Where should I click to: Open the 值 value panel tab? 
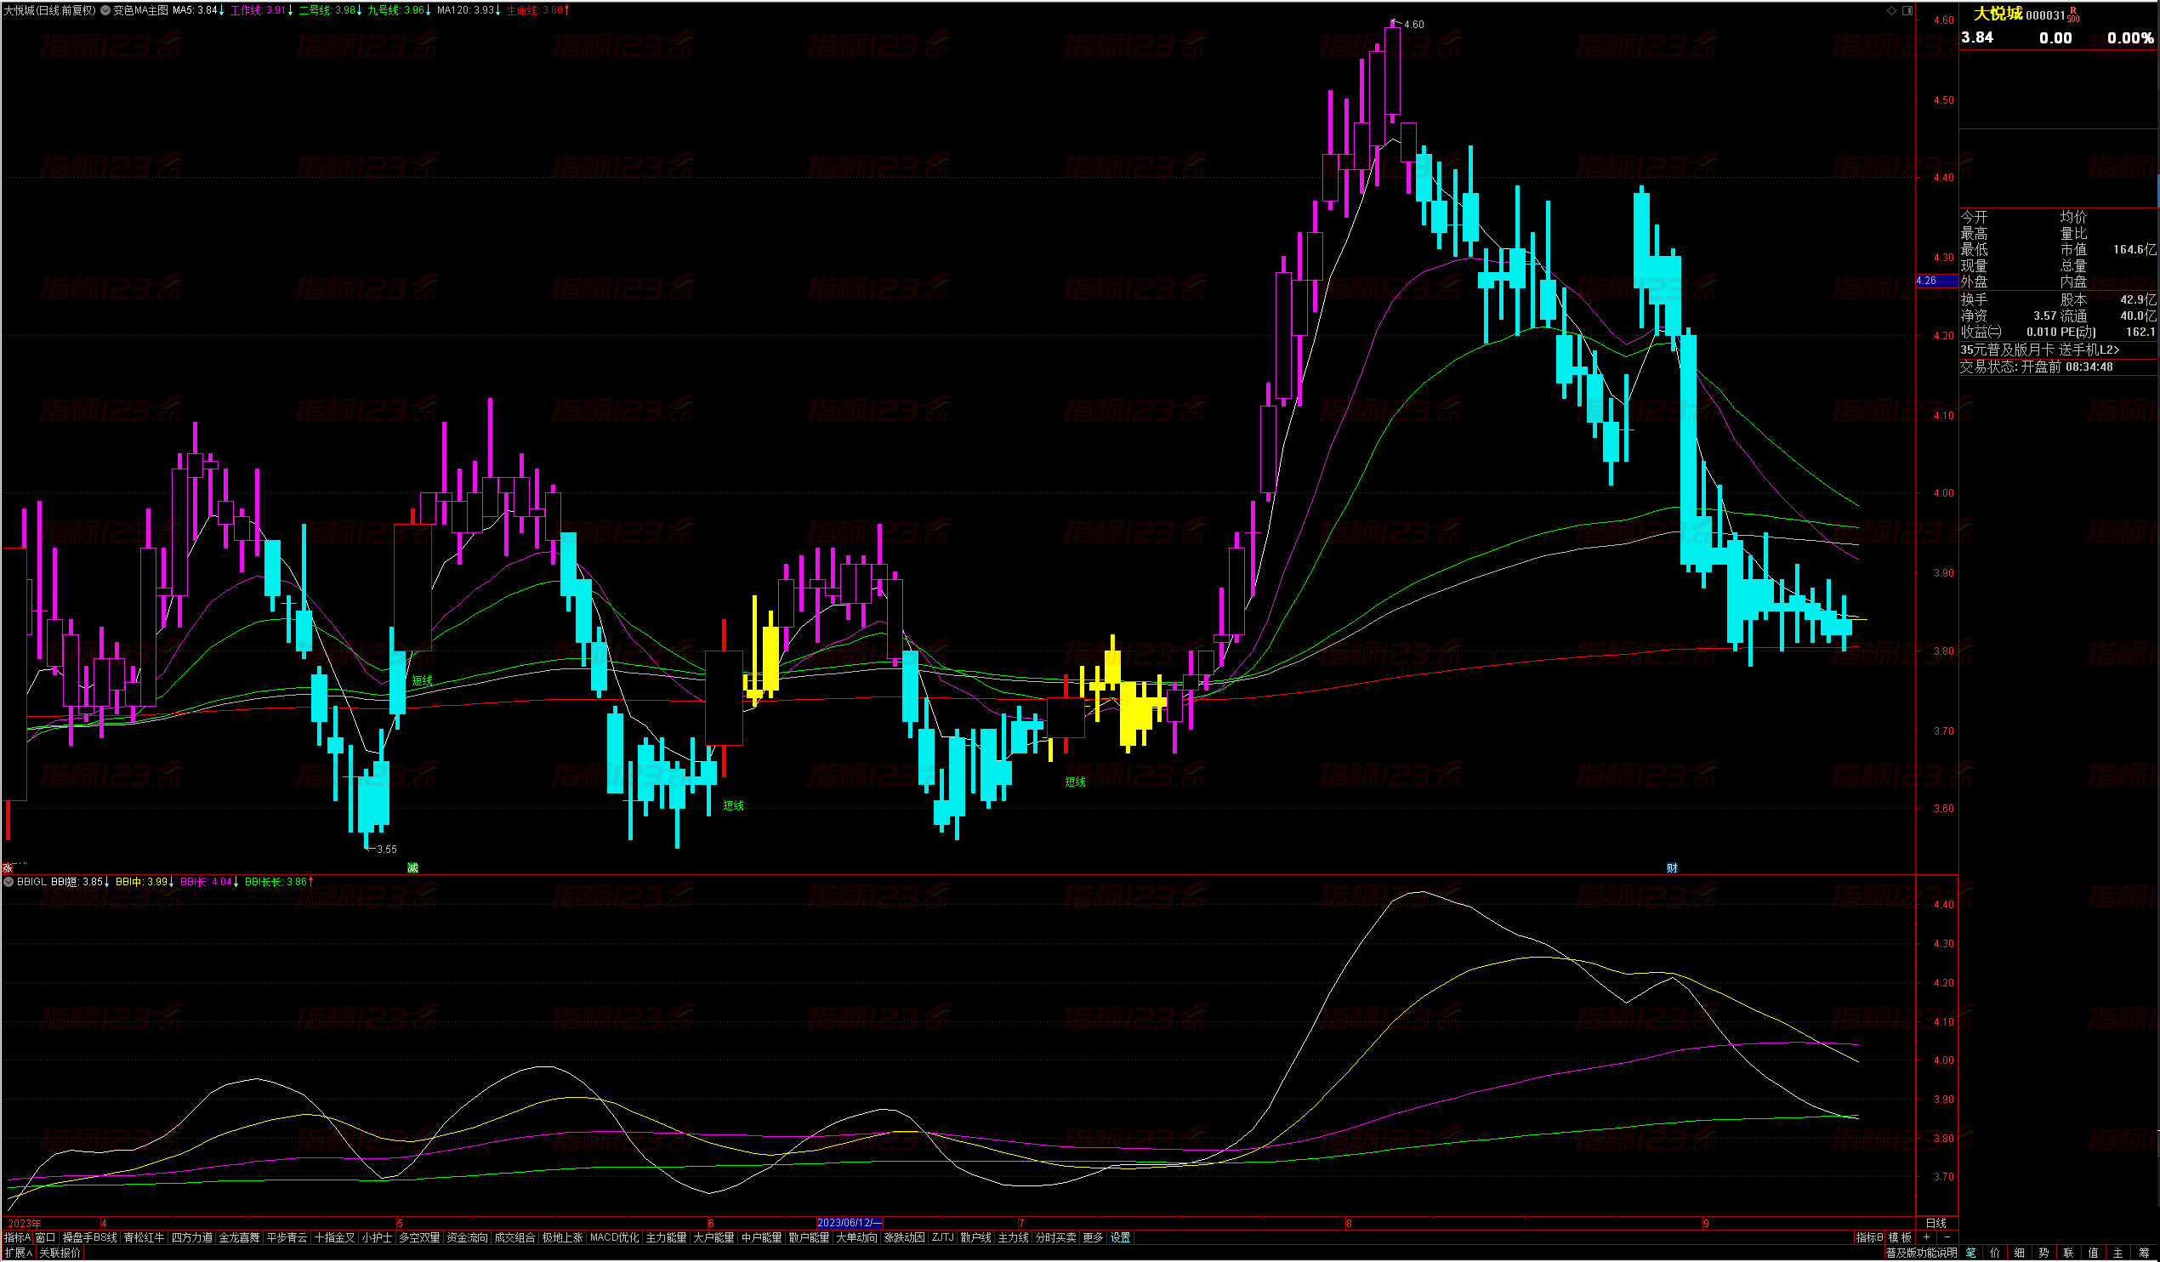coord(2093,1253)
